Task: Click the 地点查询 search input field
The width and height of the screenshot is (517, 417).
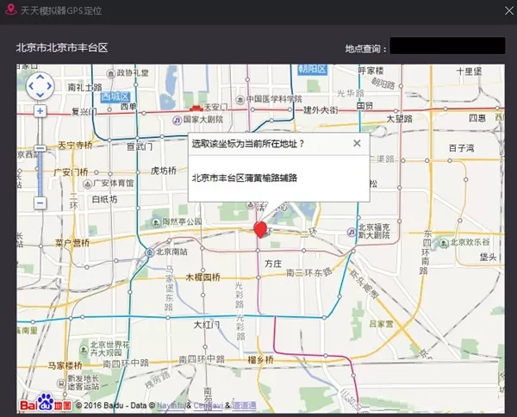Action: point(447,46)
